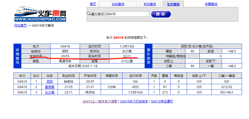249x119 pixels.
Task: Click the 高速动车 type cell
Action: pyautogui.click(x=65, y=61)
